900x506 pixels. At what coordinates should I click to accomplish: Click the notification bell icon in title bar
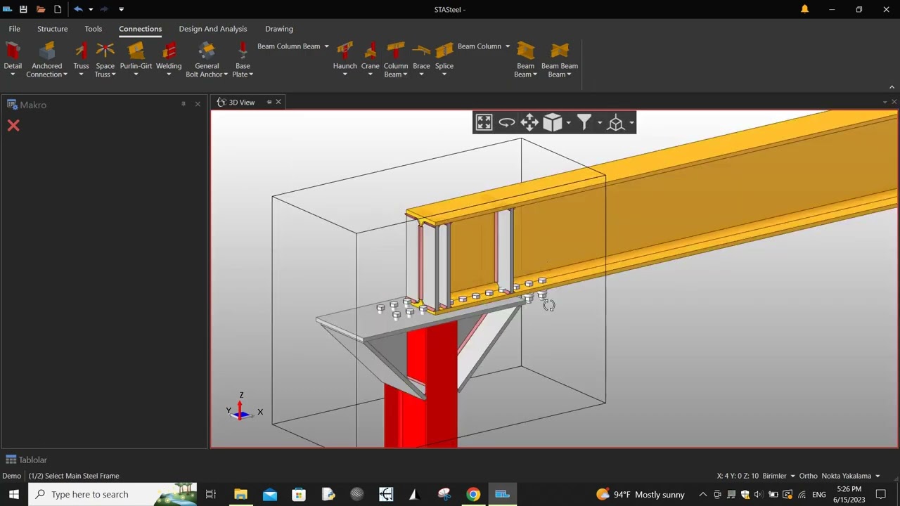(x=804, y=9)
